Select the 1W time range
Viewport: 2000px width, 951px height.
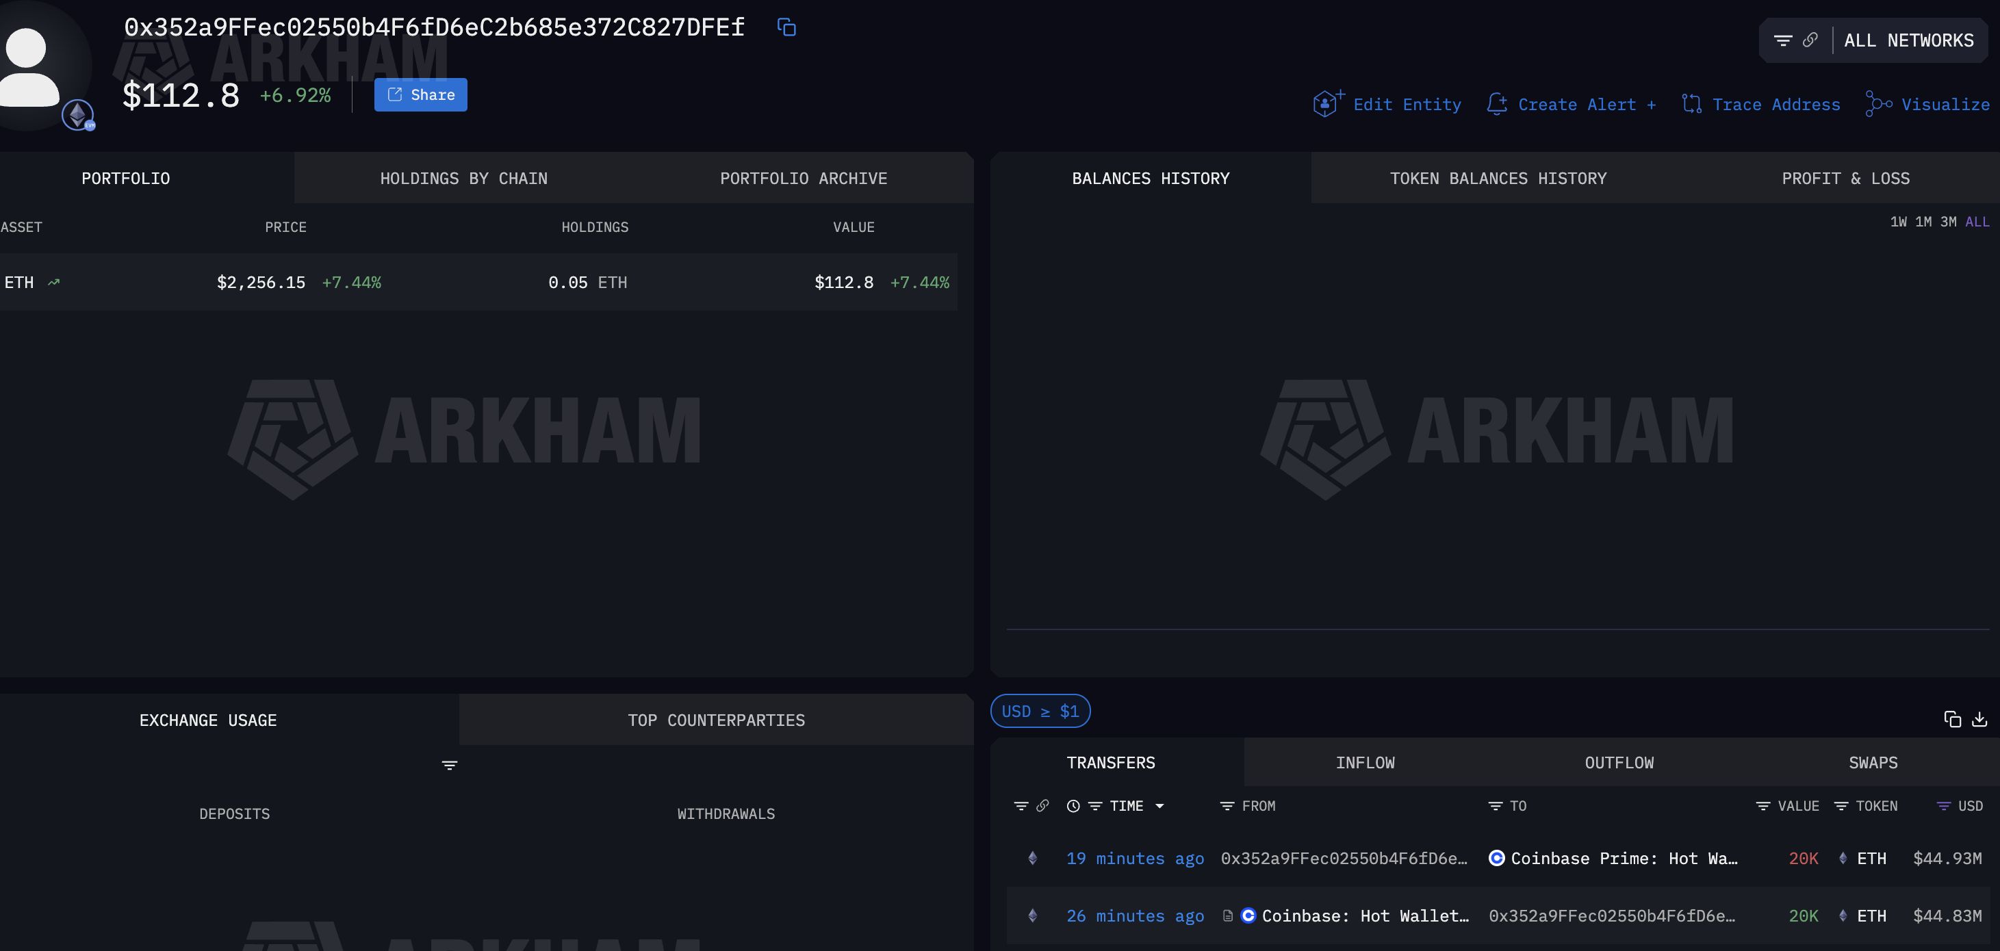1897,222
